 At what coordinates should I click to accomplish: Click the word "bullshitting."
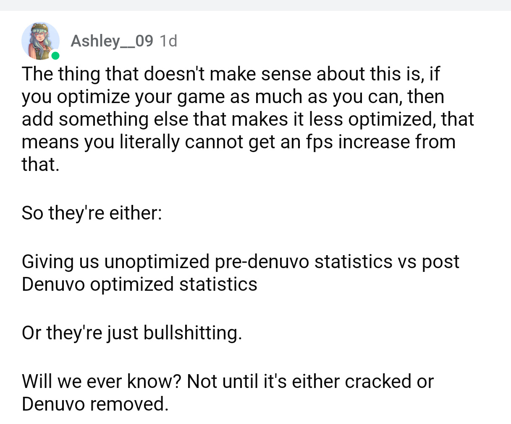point(193,333)
